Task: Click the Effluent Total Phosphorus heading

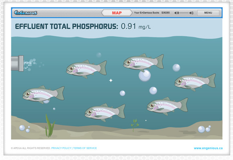Action: click(x=67, y=27)
